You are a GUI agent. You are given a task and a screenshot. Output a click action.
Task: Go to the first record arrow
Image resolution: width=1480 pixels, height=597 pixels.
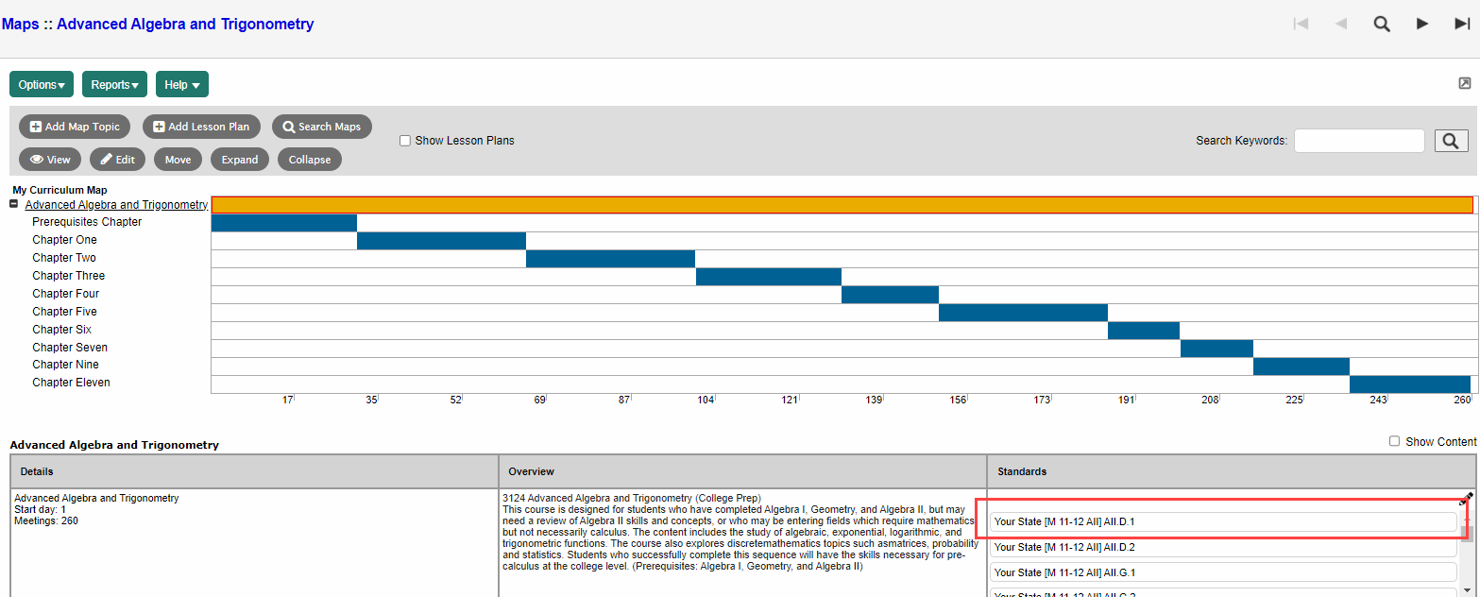(1301, 25)
